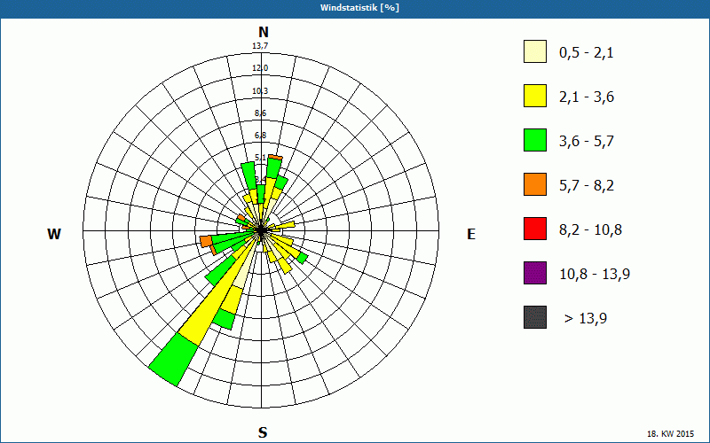Click the dark gray > 13,9 swatch
The image size is (710, 443).
click(x=535, y=317)
